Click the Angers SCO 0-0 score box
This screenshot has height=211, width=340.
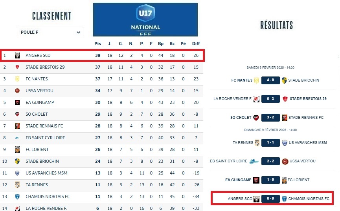coord(270,199)
